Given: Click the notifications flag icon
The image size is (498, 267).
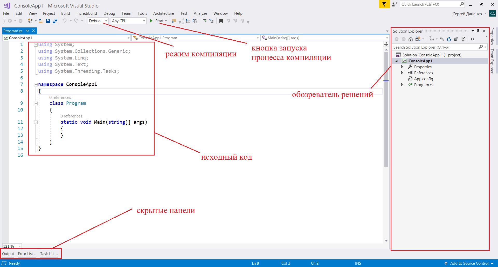Looking at the screenshot, I should (384, 4).
